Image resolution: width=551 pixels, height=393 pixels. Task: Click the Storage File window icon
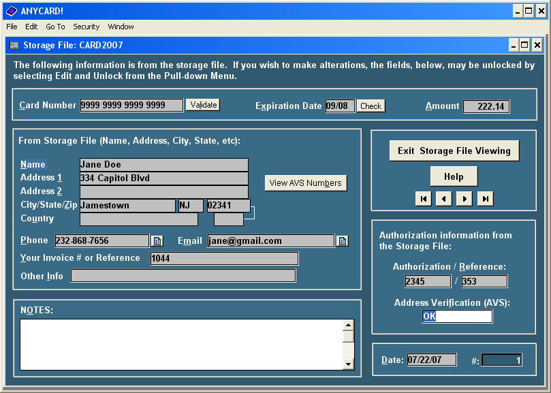[x=14, y=45]
